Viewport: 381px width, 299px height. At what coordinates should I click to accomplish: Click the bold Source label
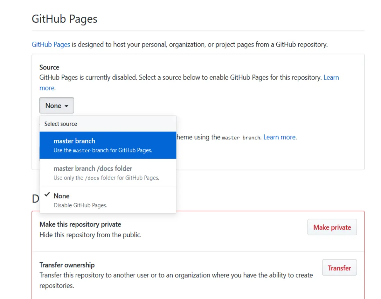pyautogui.click(x=49, y=67)
